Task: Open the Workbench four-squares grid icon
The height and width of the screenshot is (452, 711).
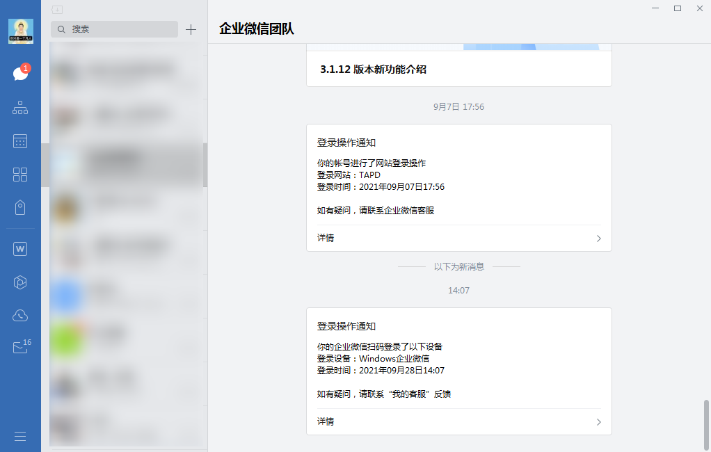Action: click(x=20, y=175)
